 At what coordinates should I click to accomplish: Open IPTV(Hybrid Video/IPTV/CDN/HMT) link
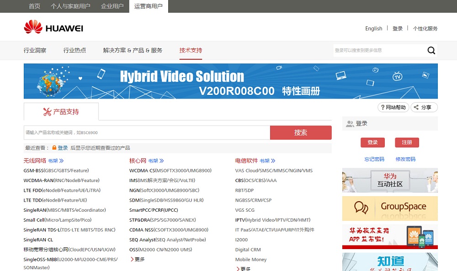click(273, 220)
